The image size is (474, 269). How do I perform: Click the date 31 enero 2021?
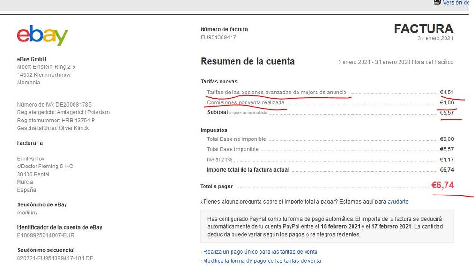(435, 38)
